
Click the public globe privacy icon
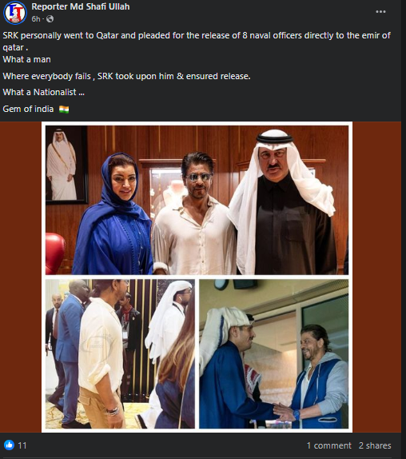point(50,19)
